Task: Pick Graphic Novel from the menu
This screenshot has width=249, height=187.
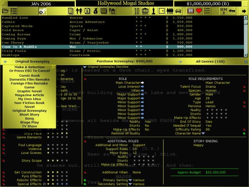Action: 30,90
